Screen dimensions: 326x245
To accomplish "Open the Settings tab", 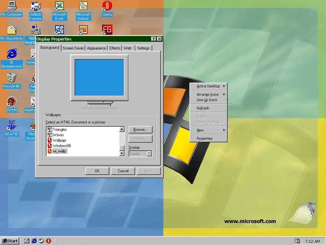I will [144, 48].
